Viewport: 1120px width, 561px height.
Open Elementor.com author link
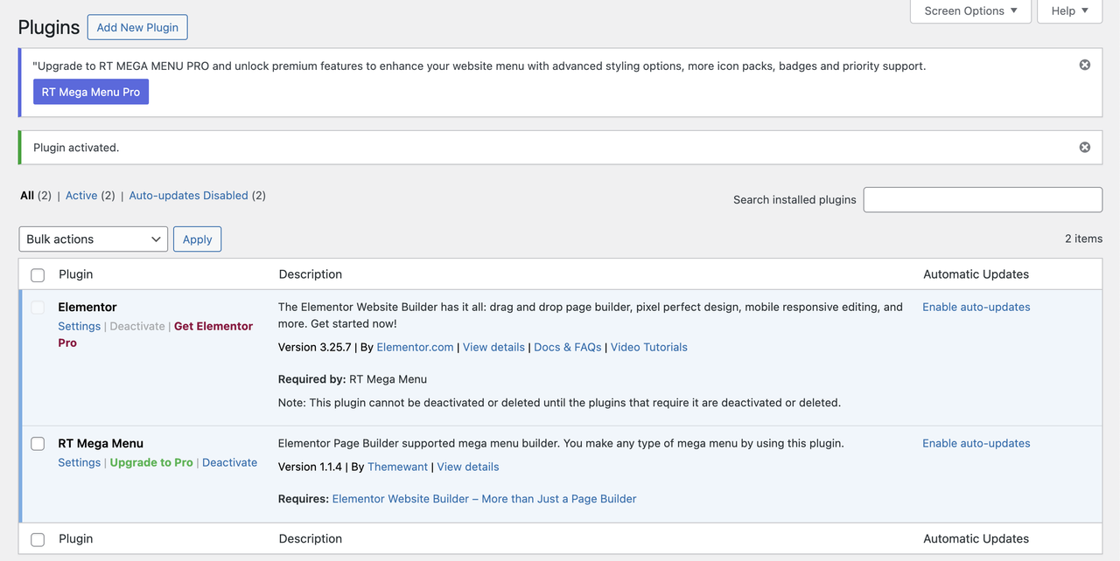[x=415, y=347]
